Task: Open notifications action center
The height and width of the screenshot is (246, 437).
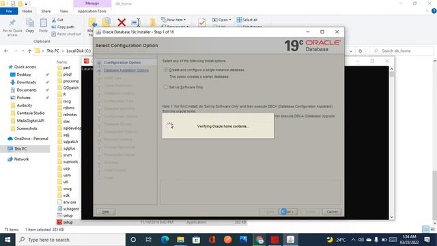Action: 427,240
